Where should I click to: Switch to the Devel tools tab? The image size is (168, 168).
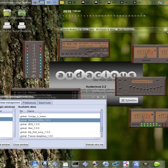45,102
